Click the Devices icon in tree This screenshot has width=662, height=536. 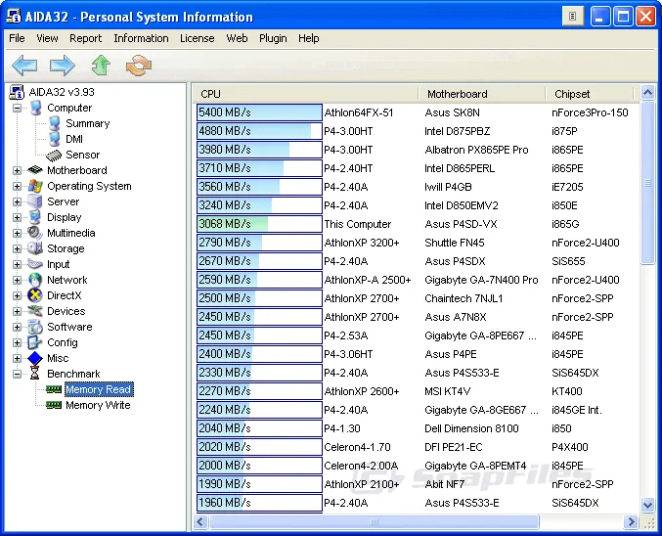35,311
